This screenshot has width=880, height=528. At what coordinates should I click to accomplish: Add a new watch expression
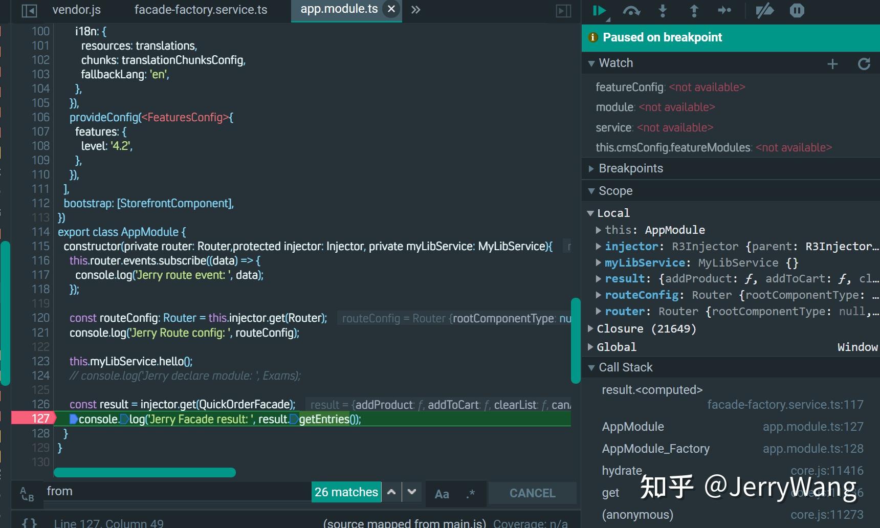(832, 64)
